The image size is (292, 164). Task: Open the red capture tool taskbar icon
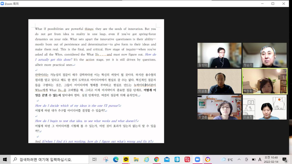click(x=187, y=160)
